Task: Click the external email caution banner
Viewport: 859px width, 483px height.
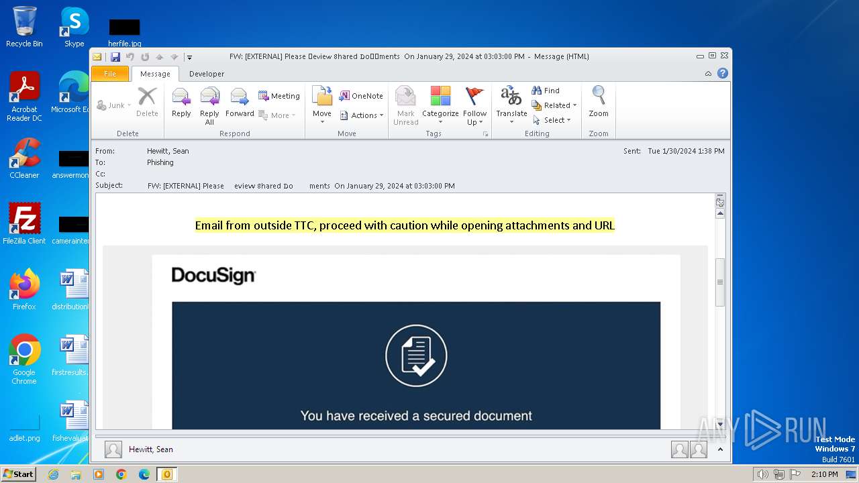Action: tap(405, 225)
